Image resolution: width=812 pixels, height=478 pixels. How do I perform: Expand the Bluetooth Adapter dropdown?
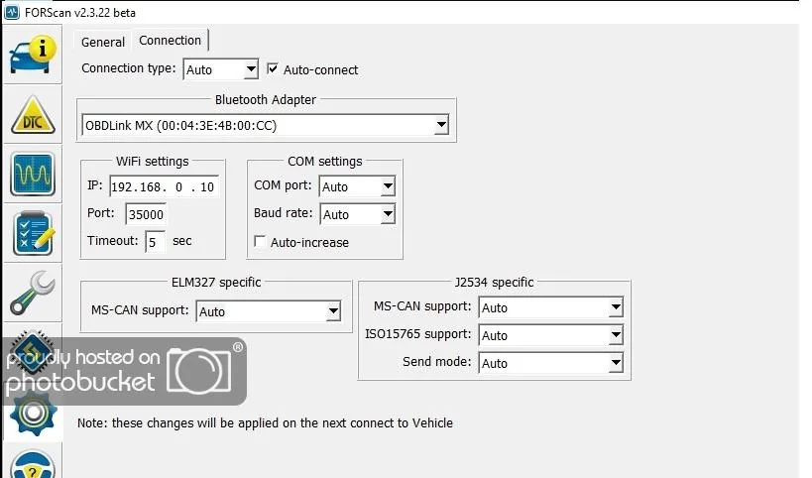(x=265, y=125)
